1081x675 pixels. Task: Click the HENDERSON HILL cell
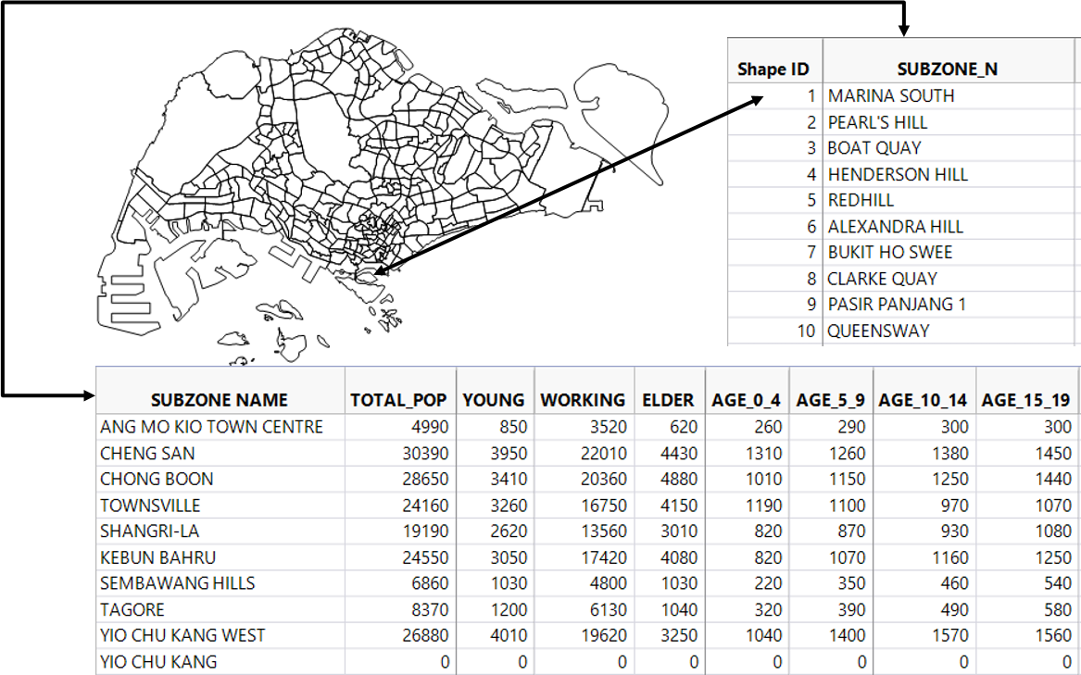coord(948,174)
